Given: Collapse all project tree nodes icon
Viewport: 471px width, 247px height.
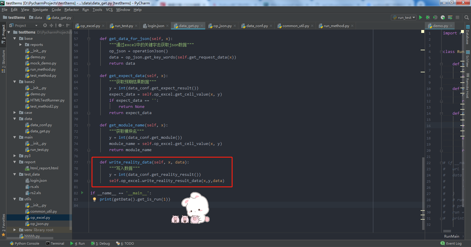Looking at the screenshot, I should point(52,26).
